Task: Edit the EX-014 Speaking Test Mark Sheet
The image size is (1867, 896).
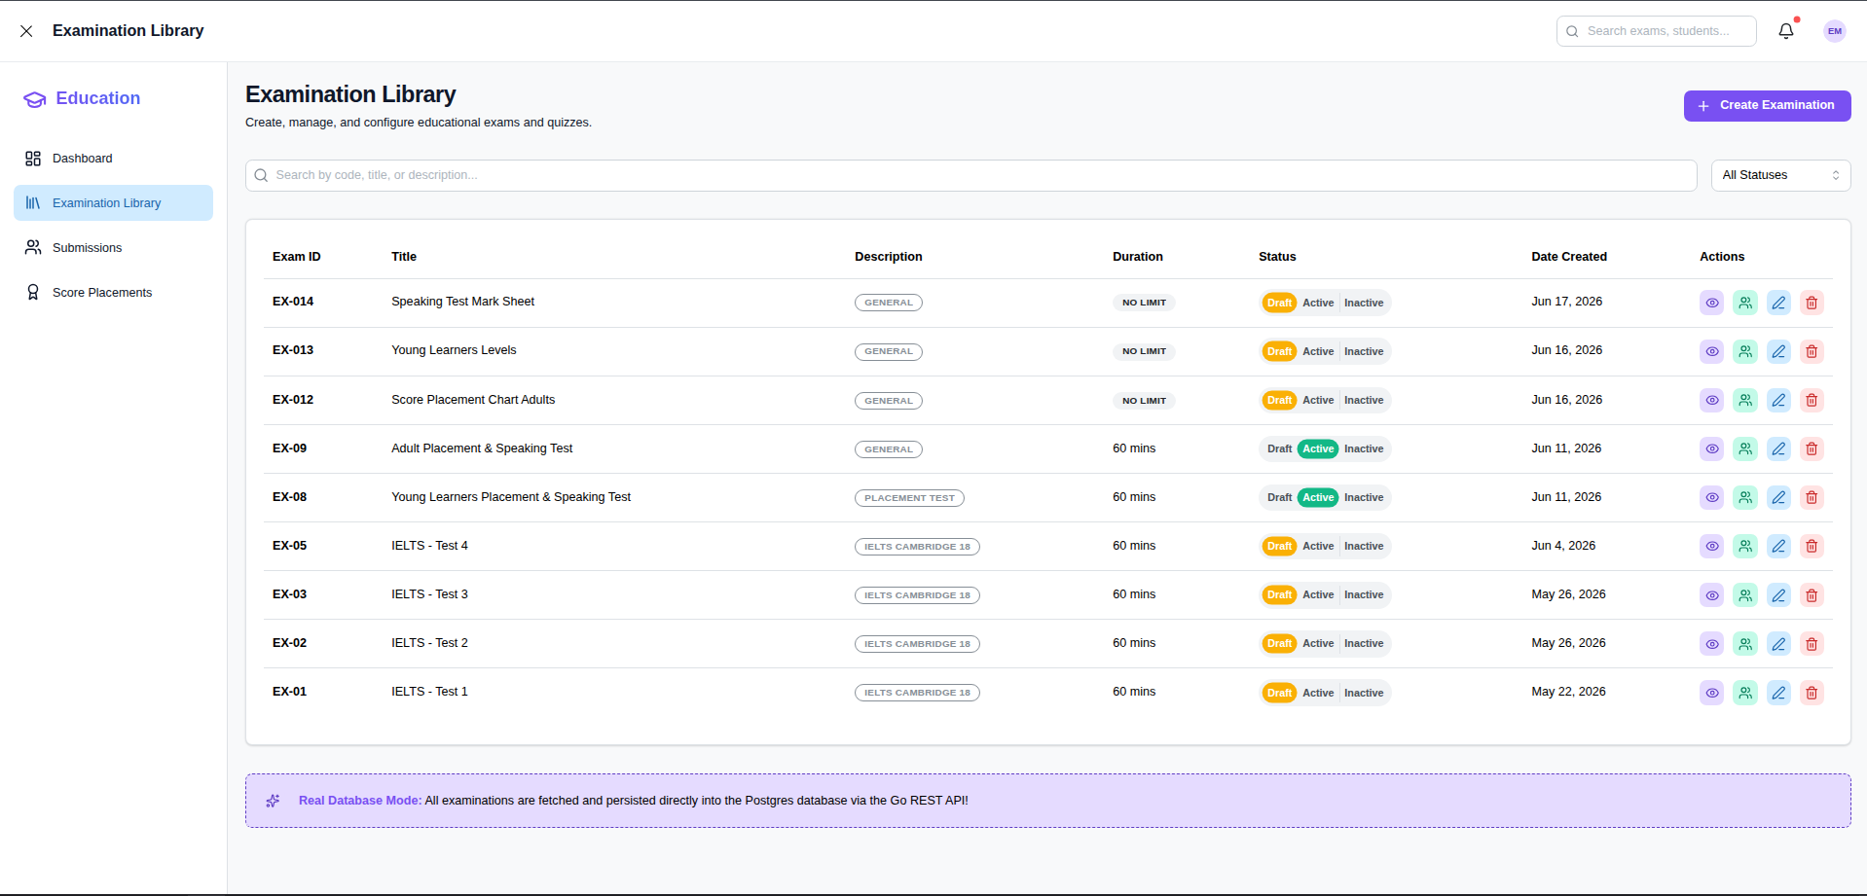Action: tap(1778, 303)
